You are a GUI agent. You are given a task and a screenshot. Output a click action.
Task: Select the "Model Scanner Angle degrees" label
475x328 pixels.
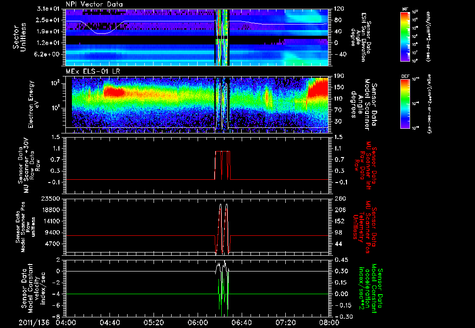click(x=364, y=104)
